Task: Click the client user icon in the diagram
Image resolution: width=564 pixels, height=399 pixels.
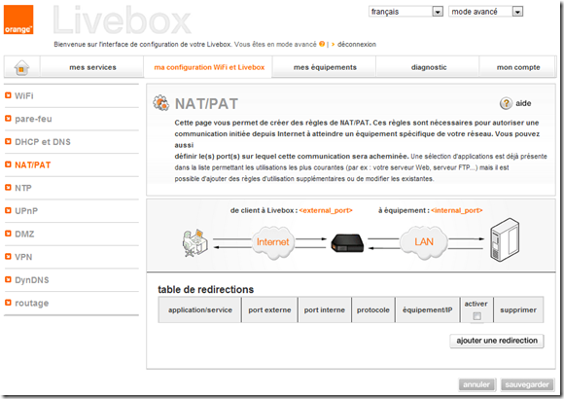Action: coord(194,242)
